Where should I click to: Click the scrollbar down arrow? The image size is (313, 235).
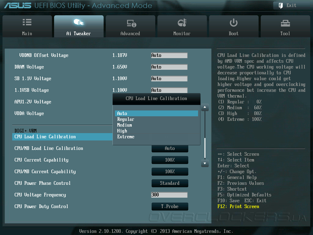pos(205,163)
